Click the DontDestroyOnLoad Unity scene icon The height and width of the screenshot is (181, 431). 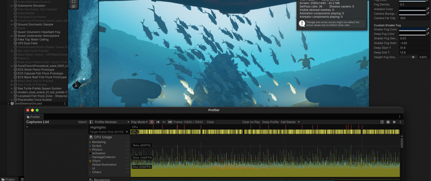click(x=12, y=104)
